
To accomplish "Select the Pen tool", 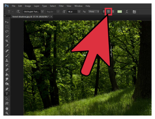I will 7,89.
